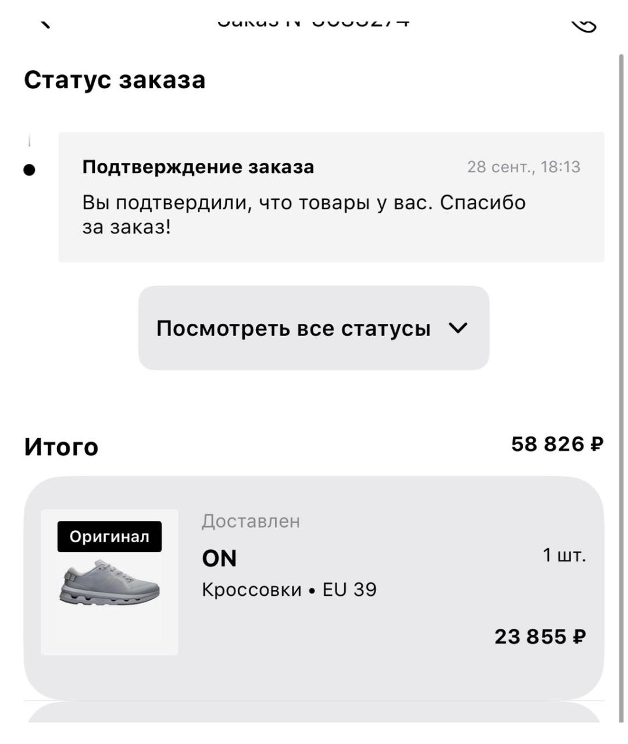The height and width of the screenshot is (744, 628).
Task: Click the order number title at the top
Action: click(x=313, y=22)
